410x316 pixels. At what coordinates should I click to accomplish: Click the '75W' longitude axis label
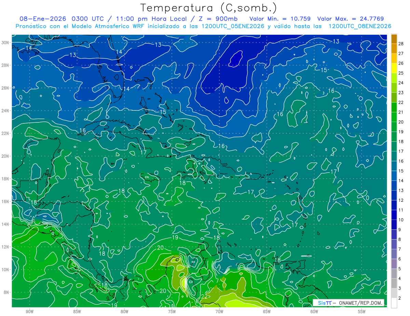point(172,312)
